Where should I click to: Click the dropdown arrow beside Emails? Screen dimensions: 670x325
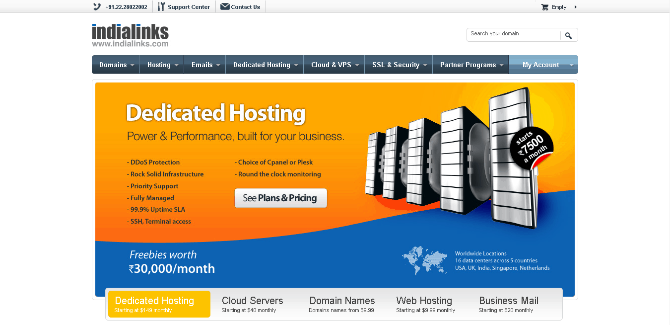click(218, 65)
